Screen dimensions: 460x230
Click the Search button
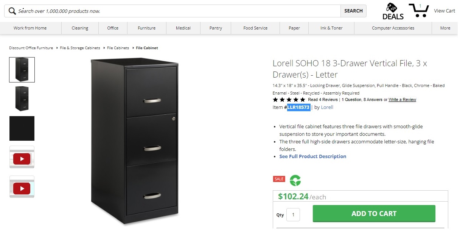point(353,11)
